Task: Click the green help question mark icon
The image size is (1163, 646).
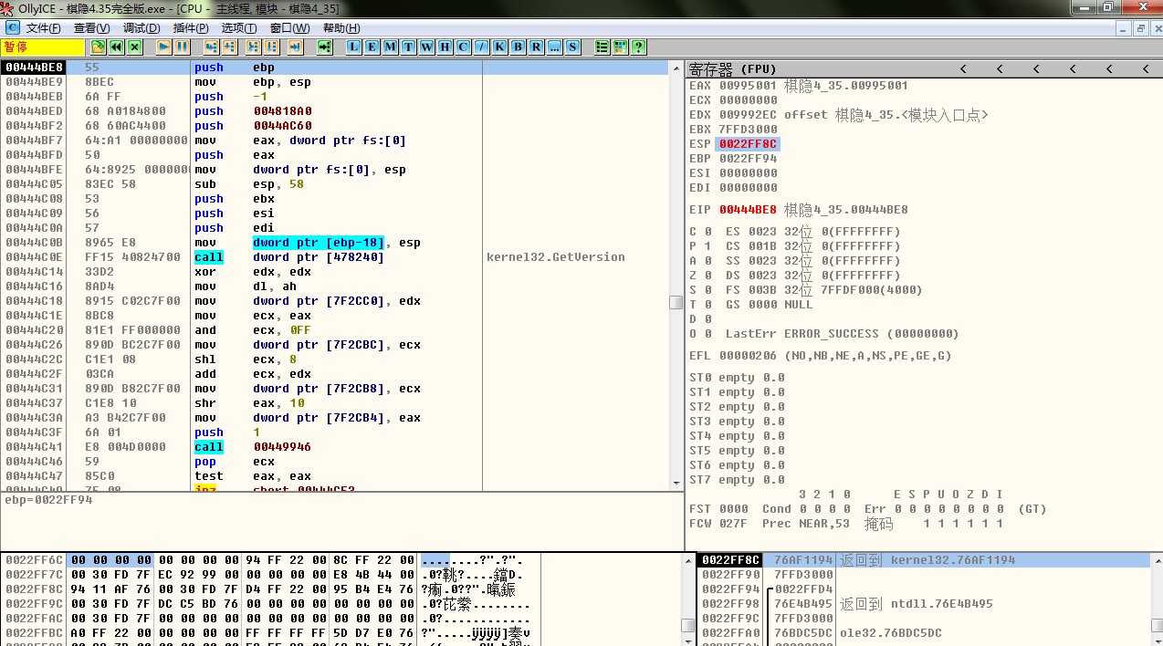Action: point(638,47)
